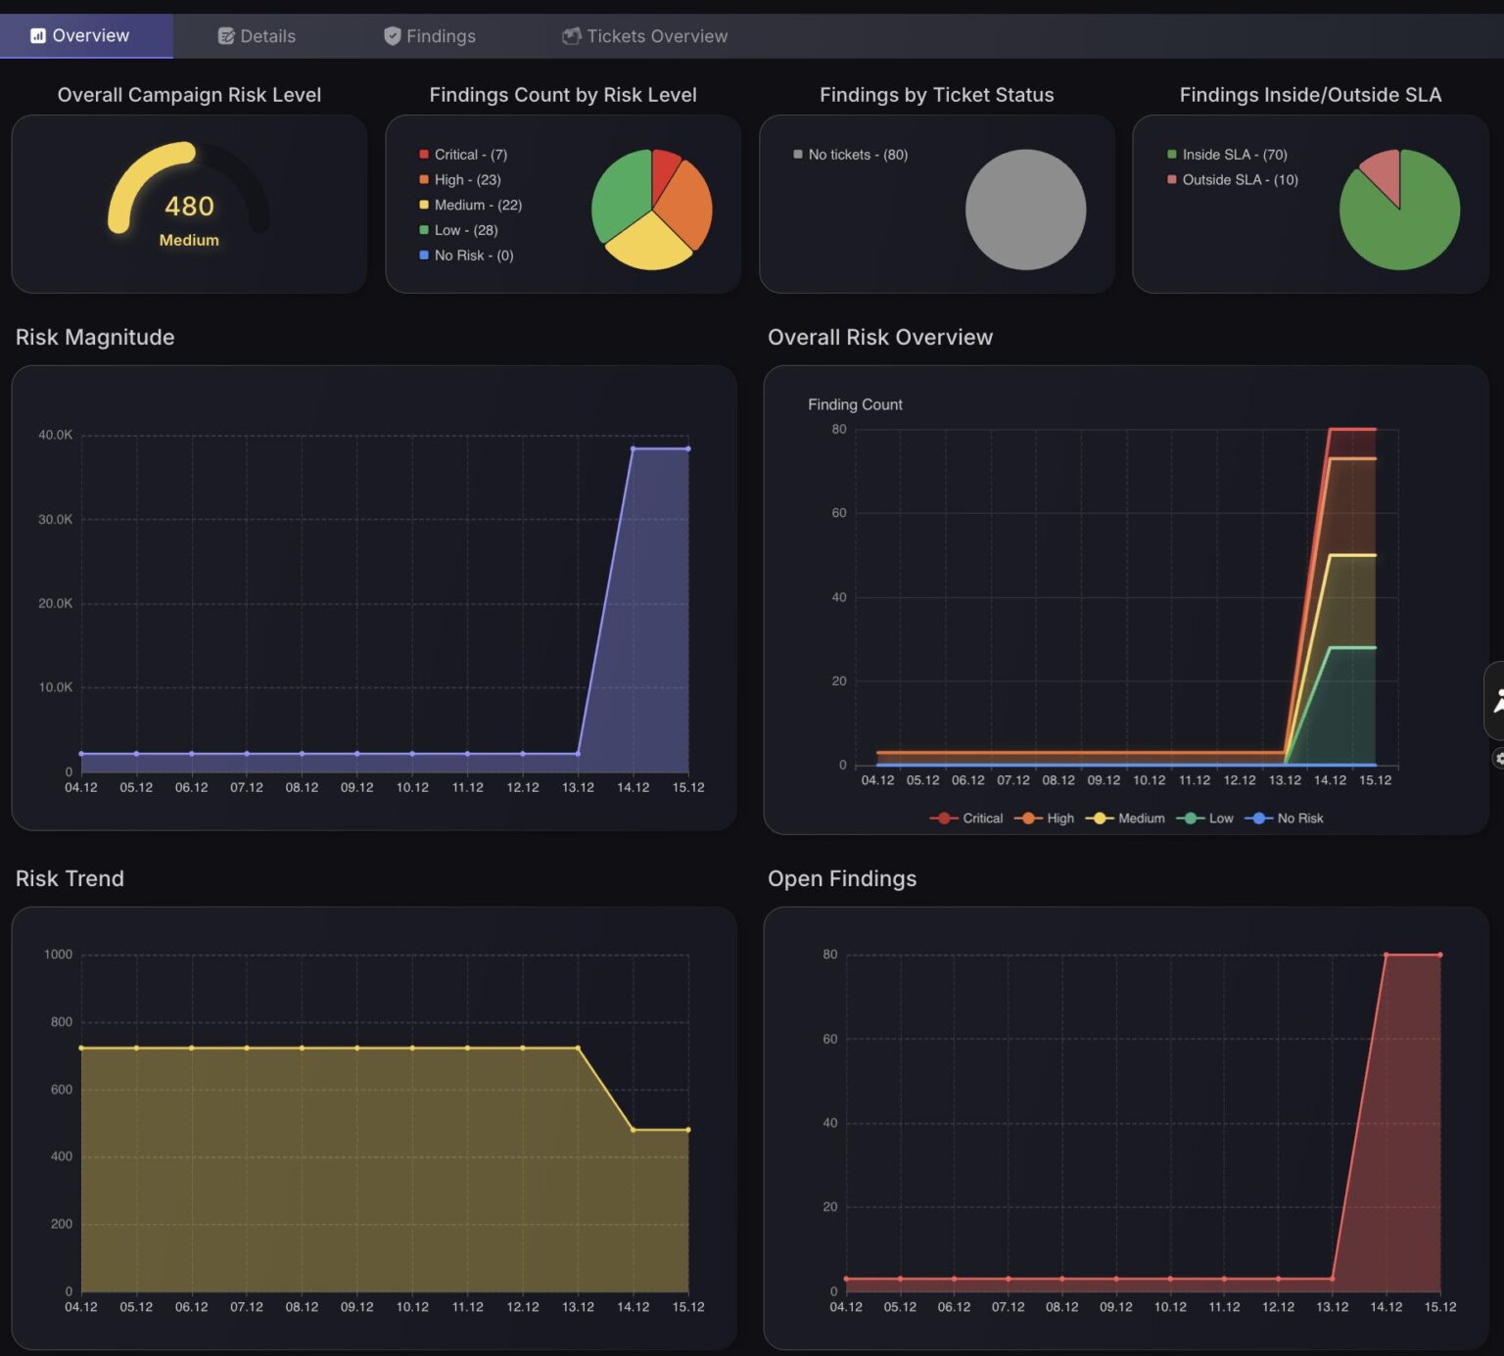
Task: Click the 480 Medium risk gauge
Action: coord(189,207)
